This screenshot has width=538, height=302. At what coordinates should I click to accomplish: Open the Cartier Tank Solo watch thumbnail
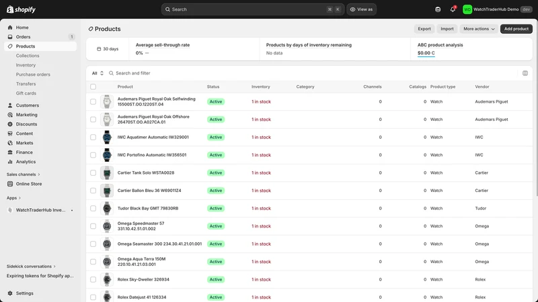(107, 173)
